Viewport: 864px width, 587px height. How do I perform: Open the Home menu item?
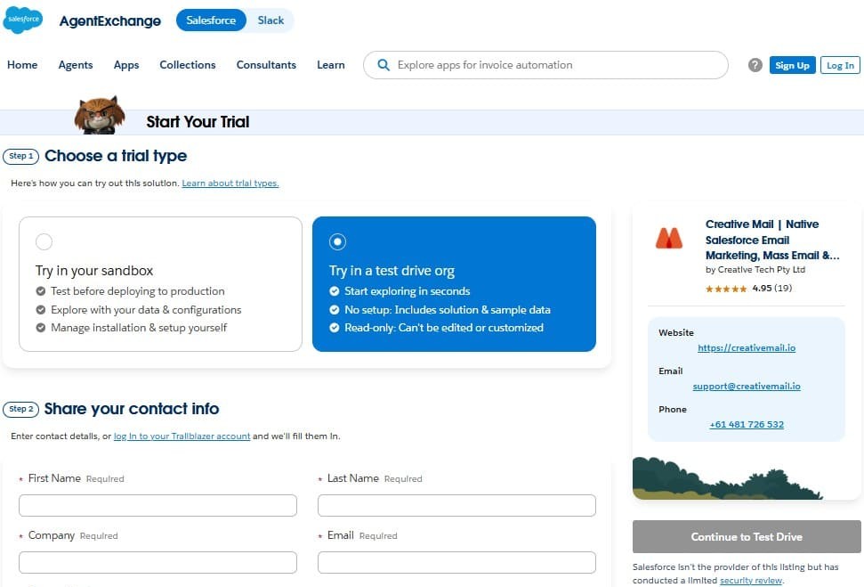point(22,65)
